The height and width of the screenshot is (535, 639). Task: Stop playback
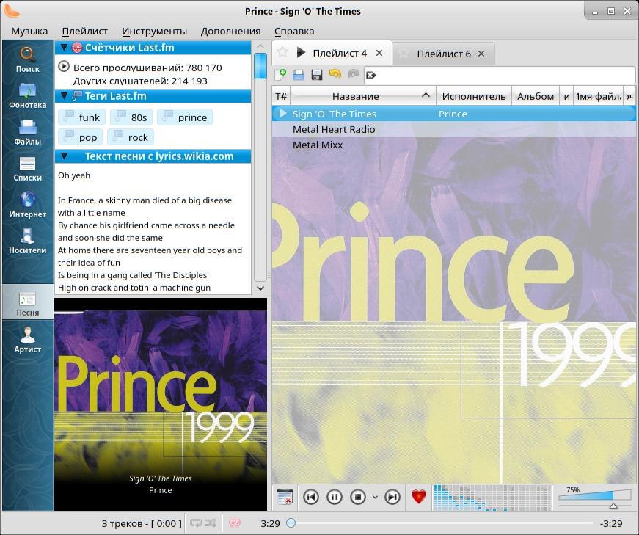coord(358,497)
